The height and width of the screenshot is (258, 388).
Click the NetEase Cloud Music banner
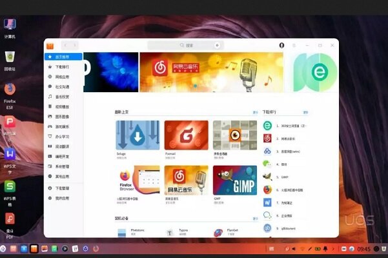pyautogui.click(x=211, y=72)
